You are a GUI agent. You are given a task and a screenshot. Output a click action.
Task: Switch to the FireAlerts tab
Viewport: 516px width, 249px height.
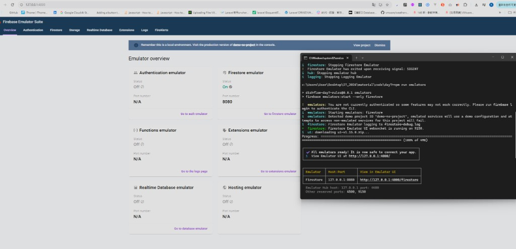[162, 30]
